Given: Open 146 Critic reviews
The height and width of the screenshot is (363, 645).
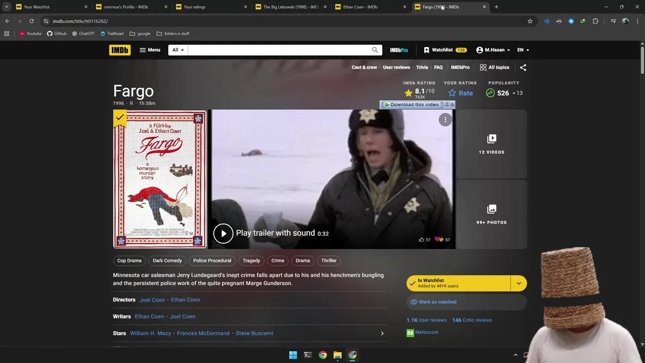Looking at the screenshot, I should [472, 320].
